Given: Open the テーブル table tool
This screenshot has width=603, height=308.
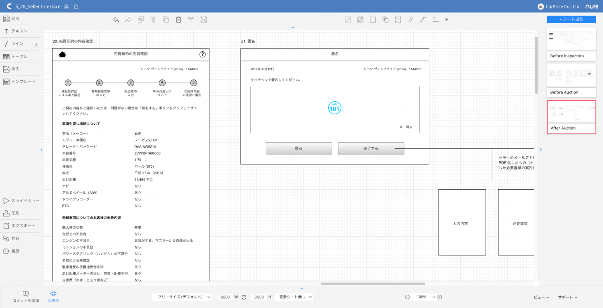Looking at the screenshot, I should (15, 56).
